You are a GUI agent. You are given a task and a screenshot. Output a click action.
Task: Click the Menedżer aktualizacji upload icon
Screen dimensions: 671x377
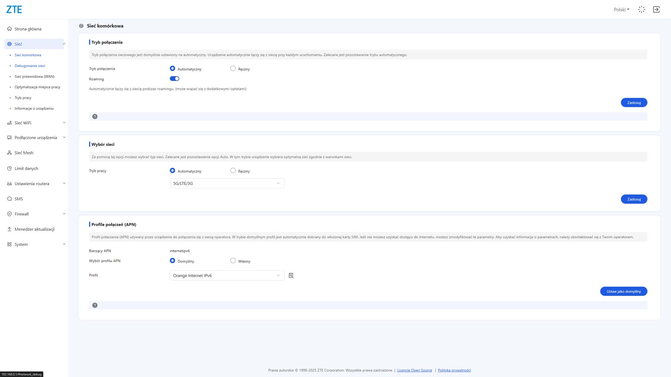pyautogui.click(x=9, y=229)
